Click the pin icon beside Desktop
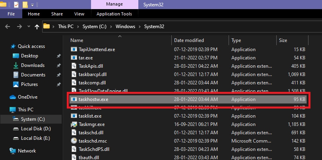322x160 pixels. pos(59,56)
